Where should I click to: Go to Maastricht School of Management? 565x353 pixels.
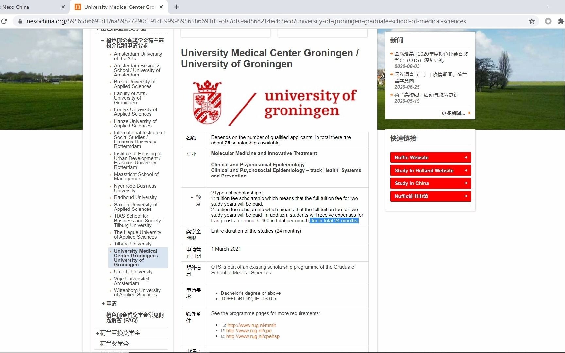pyautogui.click(x=136, y=176)
